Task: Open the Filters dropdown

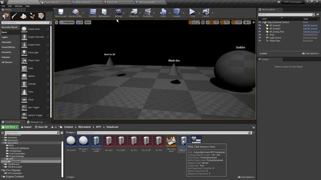Action: [x=71, y=132]
